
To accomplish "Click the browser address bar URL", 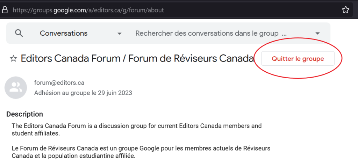I will pos(88,10).
